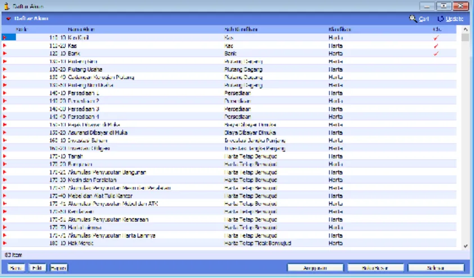Viewport: 474px width, 278px height.
Task: Click the scrollbar down arrow
Action: click(x=466, y=247)
